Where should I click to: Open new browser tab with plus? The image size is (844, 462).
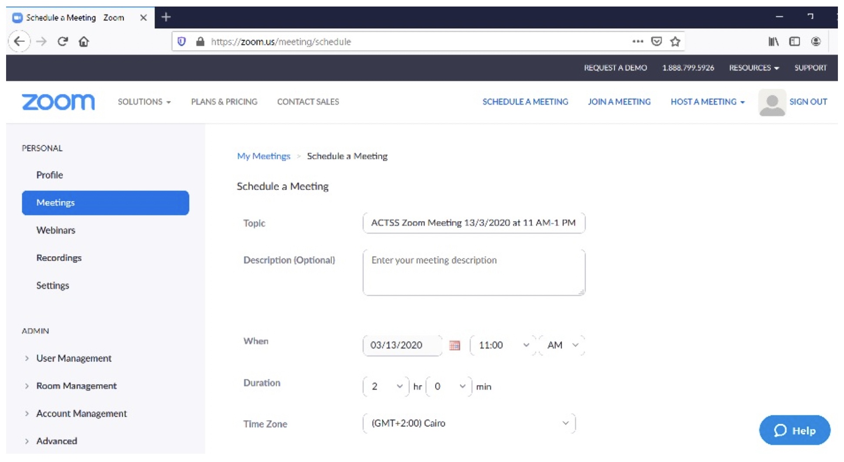pos(166,17)
